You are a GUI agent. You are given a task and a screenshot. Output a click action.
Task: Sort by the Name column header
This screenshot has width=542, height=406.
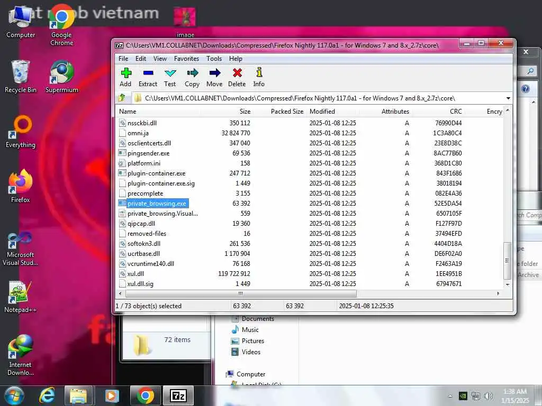click(158, 112)
